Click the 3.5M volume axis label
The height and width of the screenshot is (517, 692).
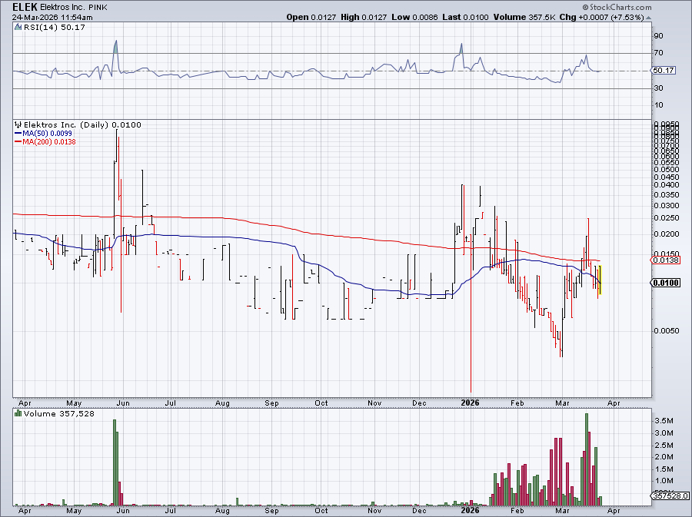[x=664, y=421]
